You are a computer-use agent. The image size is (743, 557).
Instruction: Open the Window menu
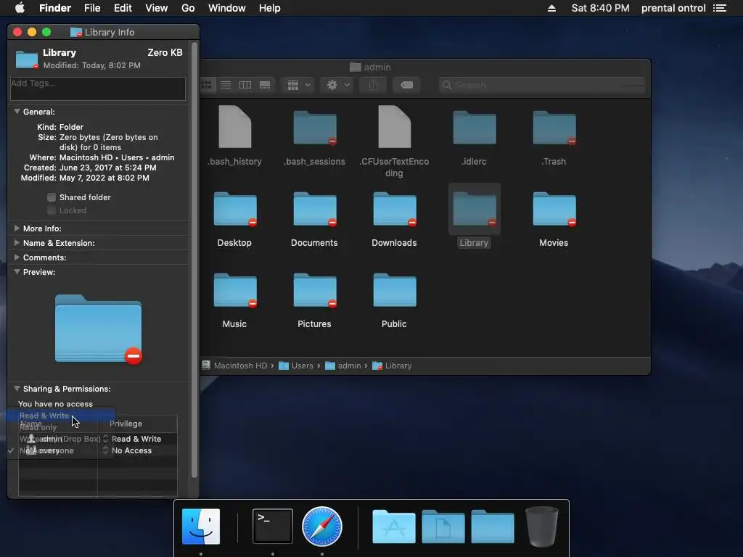pyautogui.click(x=227, y=8)
